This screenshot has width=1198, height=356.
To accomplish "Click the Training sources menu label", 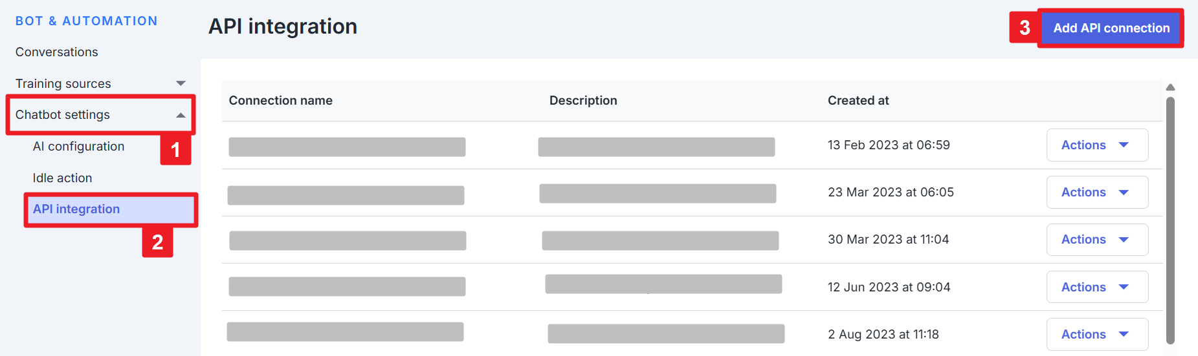I will pos(63,84).
